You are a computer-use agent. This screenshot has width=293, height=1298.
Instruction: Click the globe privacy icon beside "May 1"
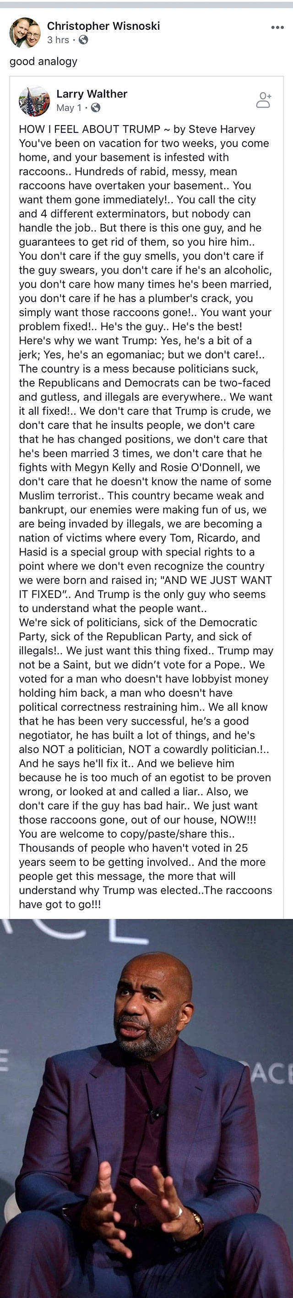coord(95,107)
